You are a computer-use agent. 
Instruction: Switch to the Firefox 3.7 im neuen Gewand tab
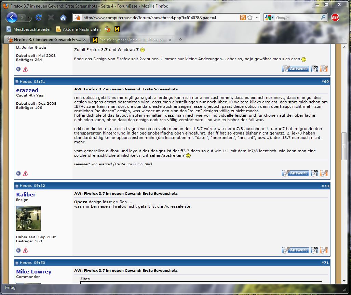[47, 40]
